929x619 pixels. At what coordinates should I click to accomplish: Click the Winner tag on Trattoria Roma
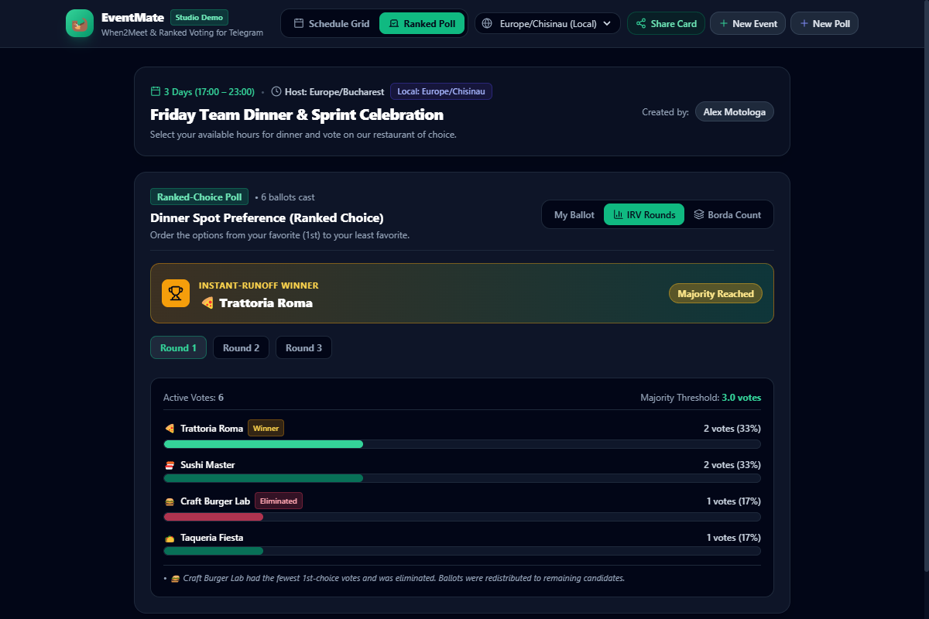click(266, 428)
